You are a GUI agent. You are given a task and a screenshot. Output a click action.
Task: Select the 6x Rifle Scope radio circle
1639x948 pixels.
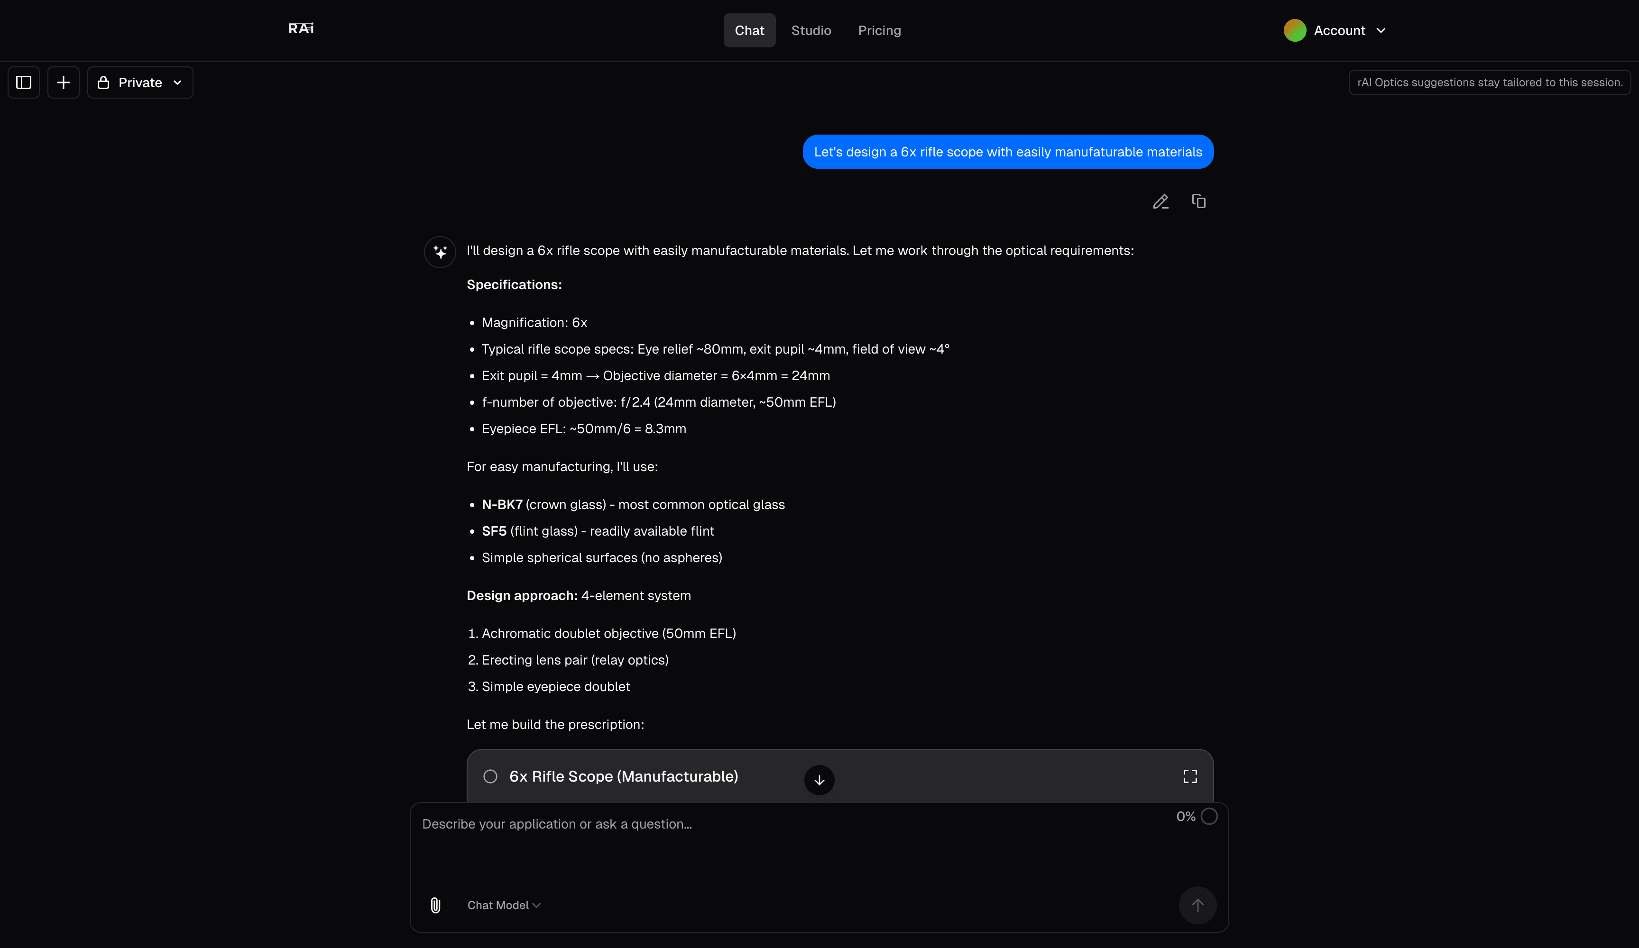pos(490,776)
